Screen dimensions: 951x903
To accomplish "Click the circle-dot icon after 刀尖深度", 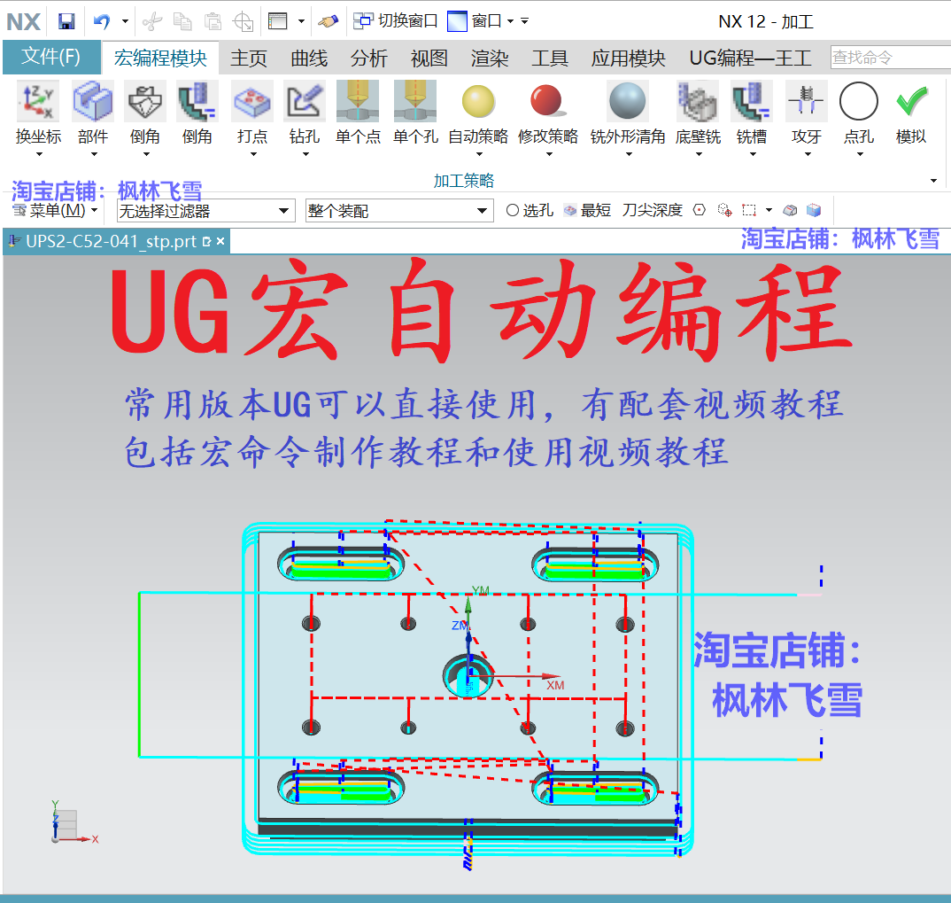I will (x=700, y=210).
